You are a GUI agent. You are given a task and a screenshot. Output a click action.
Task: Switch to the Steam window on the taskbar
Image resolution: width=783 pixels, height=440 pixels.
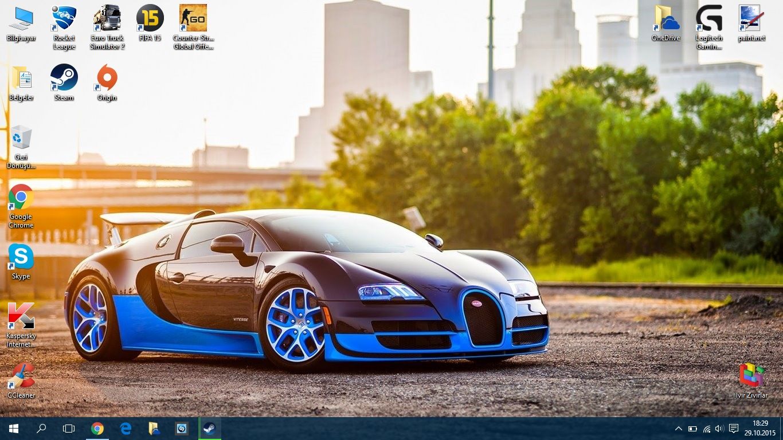click(x=210, y=429)
